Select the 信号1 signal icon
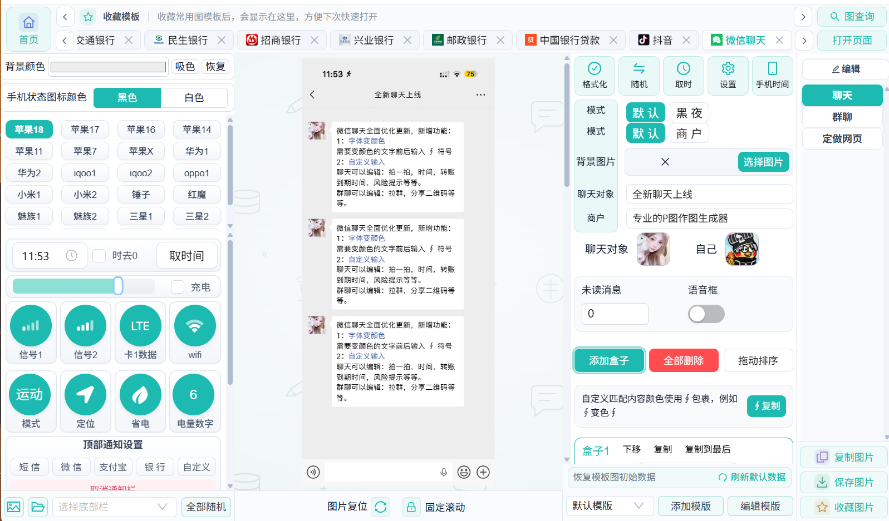The image size is (889, 521). click(x=31, y=326)
